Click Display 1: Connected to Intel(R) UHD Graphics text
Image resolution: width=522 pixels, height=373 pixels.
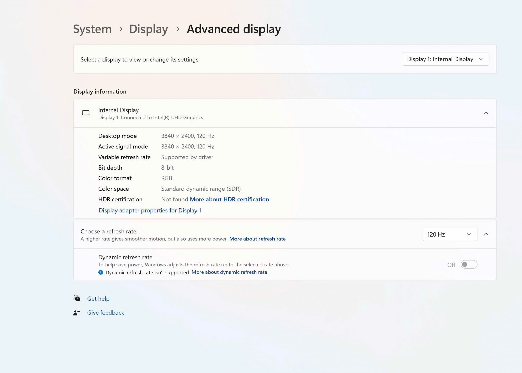pyautogui.click(x=151, y=118)
